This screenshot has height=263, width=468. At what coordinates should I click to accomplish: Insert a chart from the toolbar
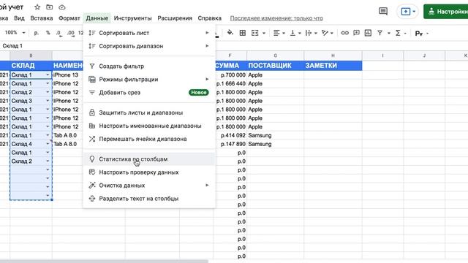(368, 33)
